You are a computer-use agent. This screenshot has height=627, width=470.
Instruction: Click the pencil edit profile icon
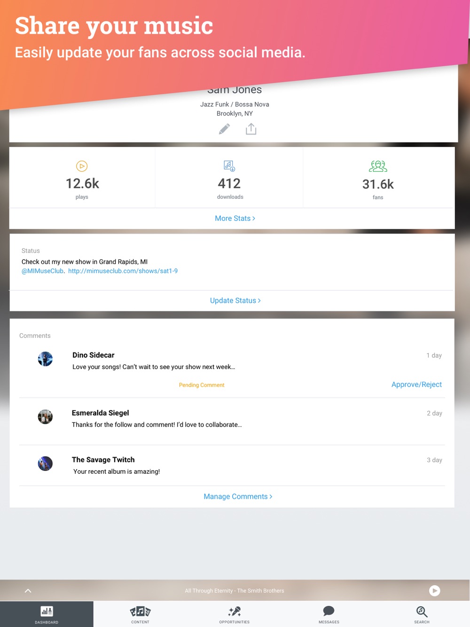225,129
